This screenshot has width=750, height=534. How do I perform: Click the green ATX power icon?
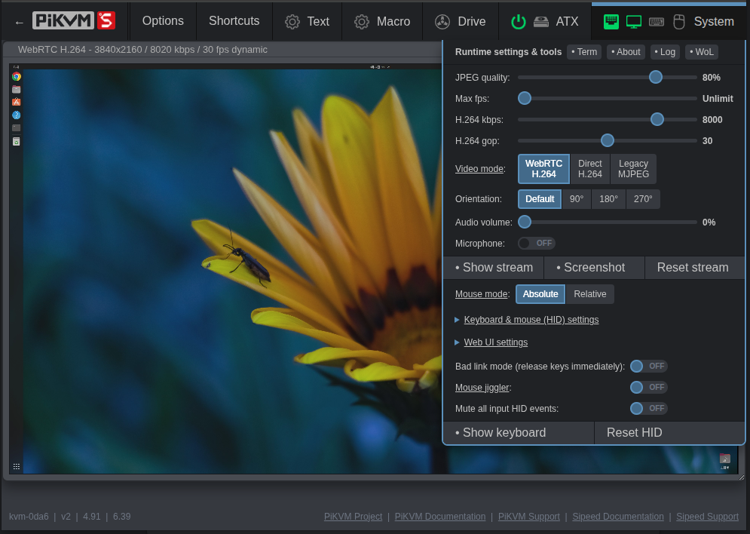pos(519,22)
